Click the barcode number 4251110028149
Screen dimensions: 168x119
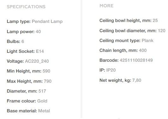click(136, 60)
